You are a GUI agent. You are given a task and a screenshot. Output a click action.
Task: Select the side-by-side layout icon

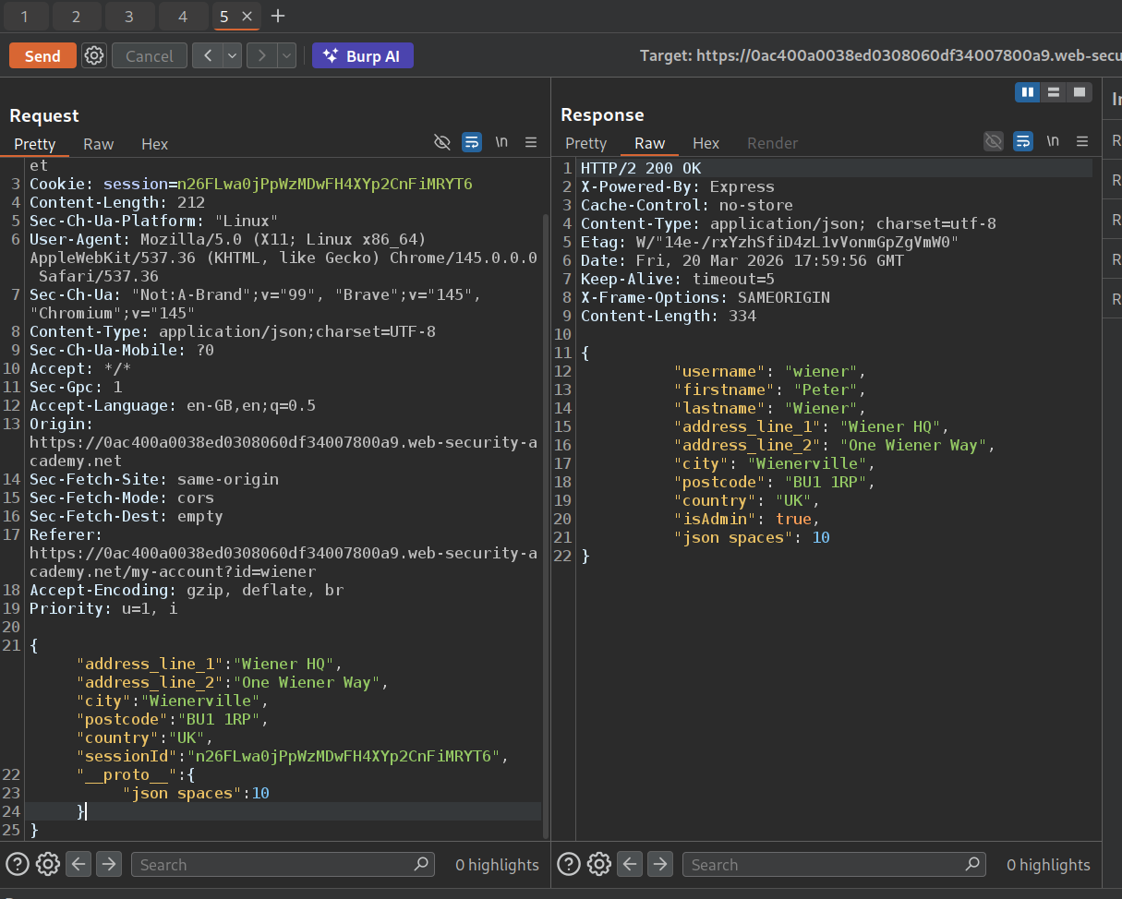coord(1027,91)
